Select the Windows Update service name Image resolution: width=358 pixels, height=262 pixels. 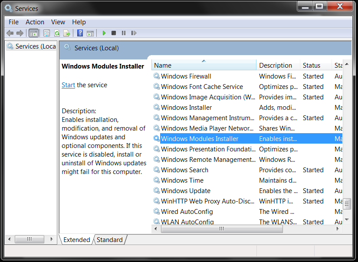click(186, 190)
